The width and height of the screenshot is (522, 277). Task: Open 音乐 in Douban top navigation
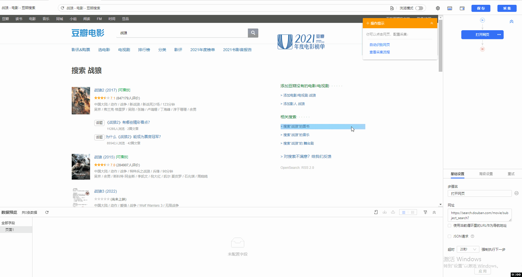(46, 19)
